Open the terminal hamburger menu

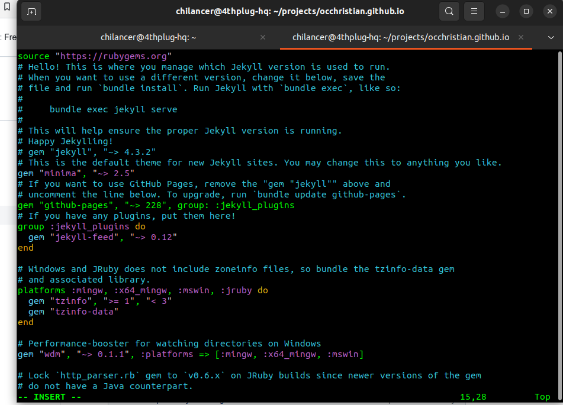[474, 11]
